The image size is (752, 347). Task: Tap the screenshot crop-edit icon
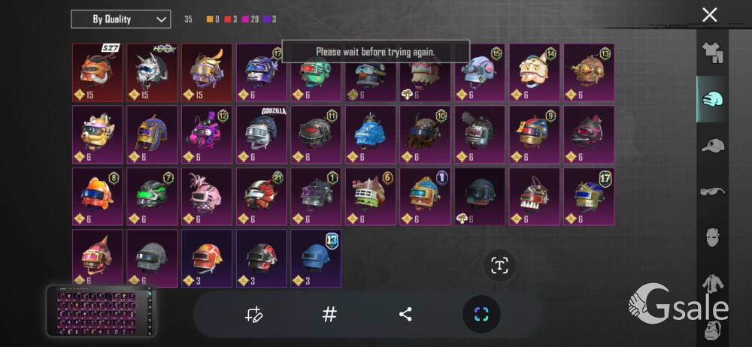pyautogui.click(x=253, y=315)
